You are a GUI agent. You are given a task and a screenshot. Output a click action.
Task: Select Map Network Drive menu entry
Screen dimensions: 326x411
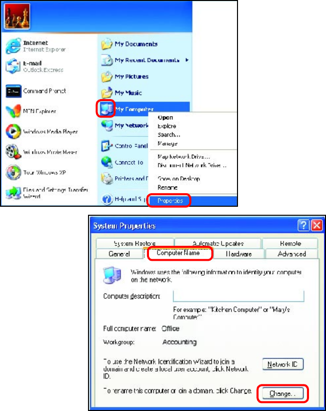(x=184, y=157)
